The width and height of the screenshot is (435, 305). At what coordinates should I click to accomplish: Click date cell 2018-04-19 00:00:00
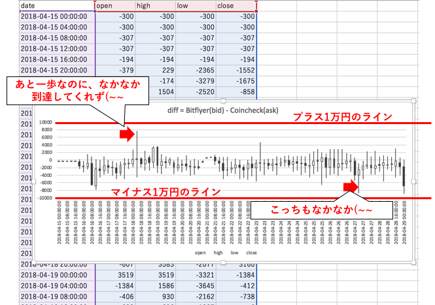click(x=57, y=276)
